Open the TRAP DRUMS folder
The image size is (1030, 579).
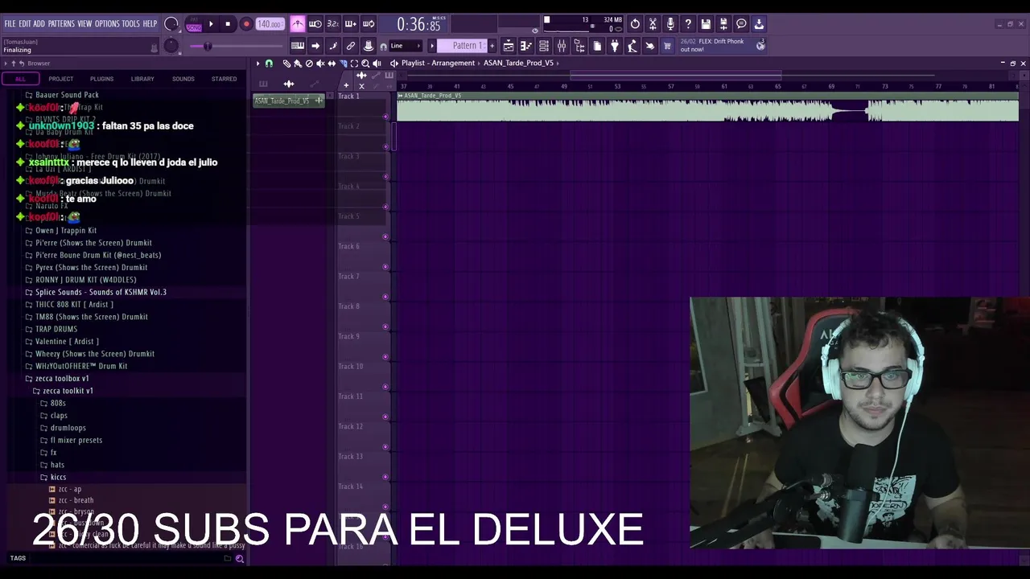[x=56, y=329]
